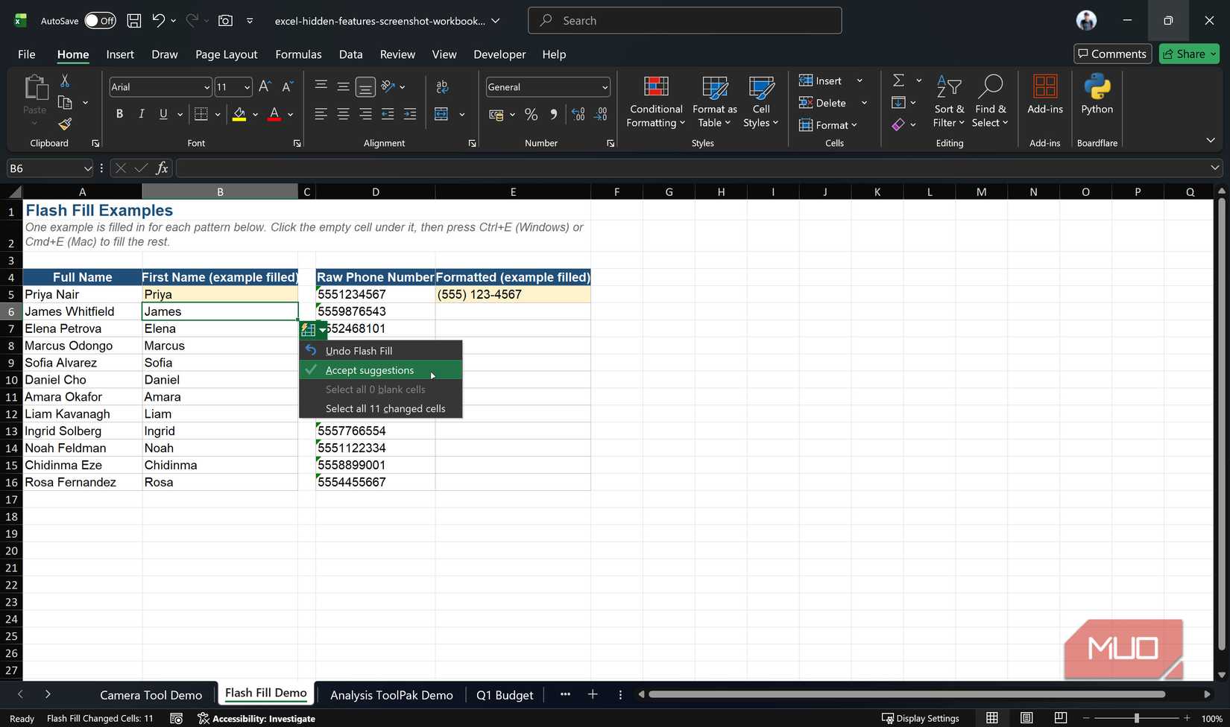This screenshot has height=727, width=1230.
Task: Click the Comma Style icon
Action: point(553,114)
